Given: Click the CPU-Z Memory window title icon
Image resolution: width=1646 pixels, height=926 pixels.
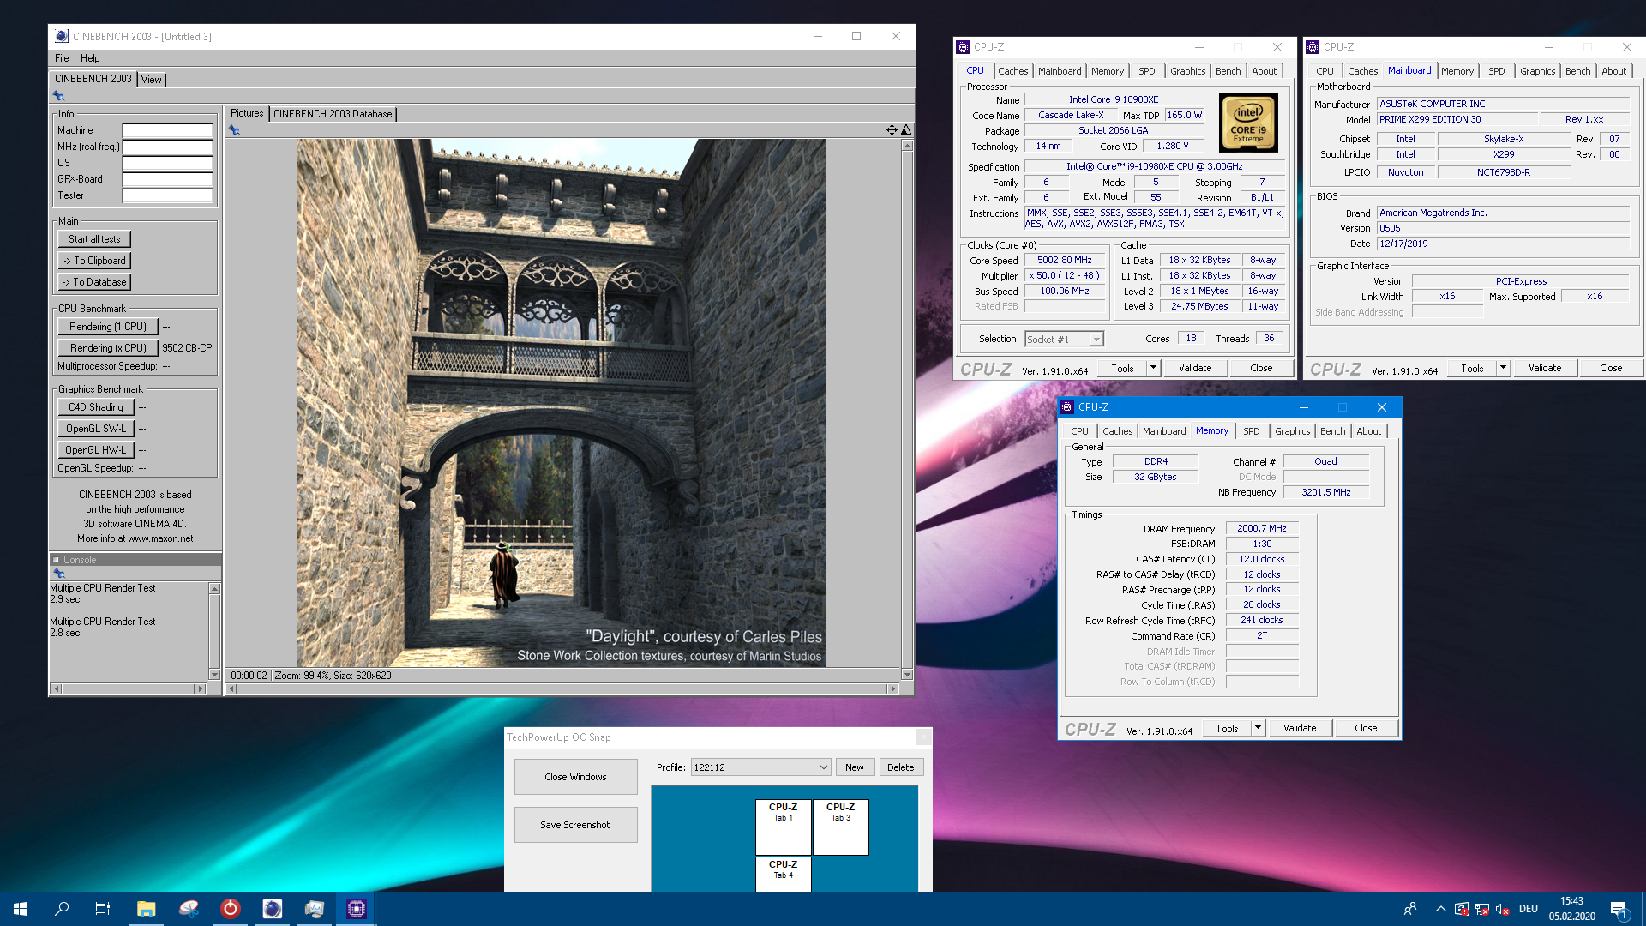Looking at the screenshot, I should click(x=1067, y=407).
